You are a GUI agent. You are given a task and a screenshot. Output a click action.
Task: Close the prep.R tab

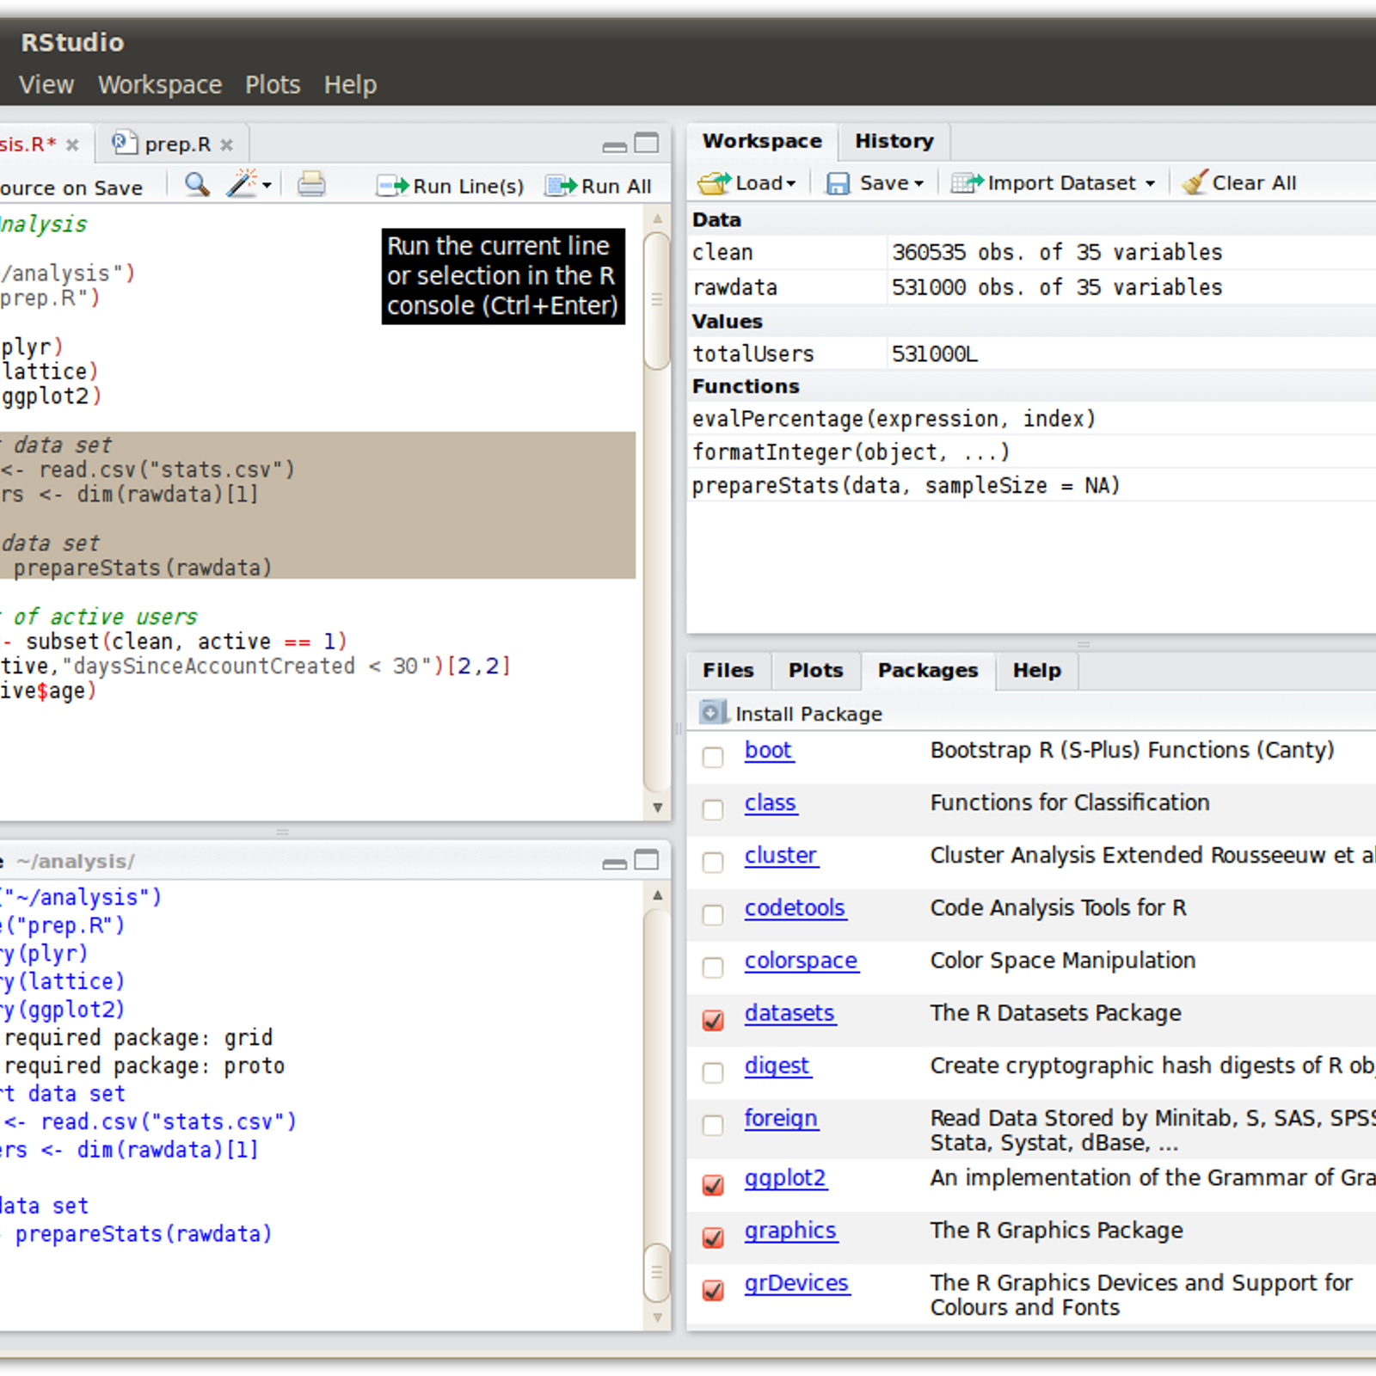tap(226, 144)
